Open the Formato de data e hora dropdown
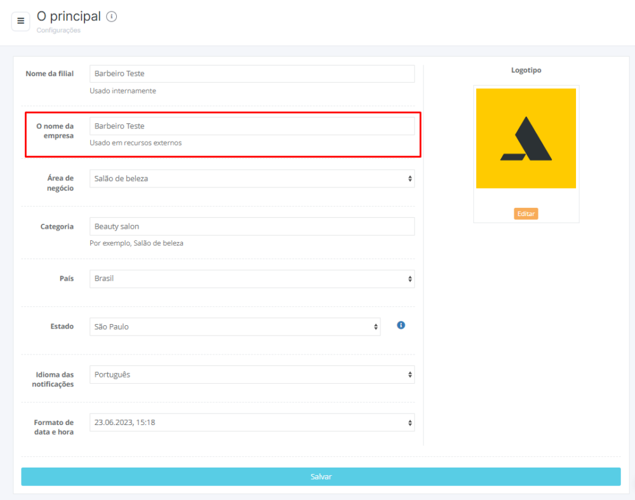Screen dimensions: 635x500 (252, 422)
